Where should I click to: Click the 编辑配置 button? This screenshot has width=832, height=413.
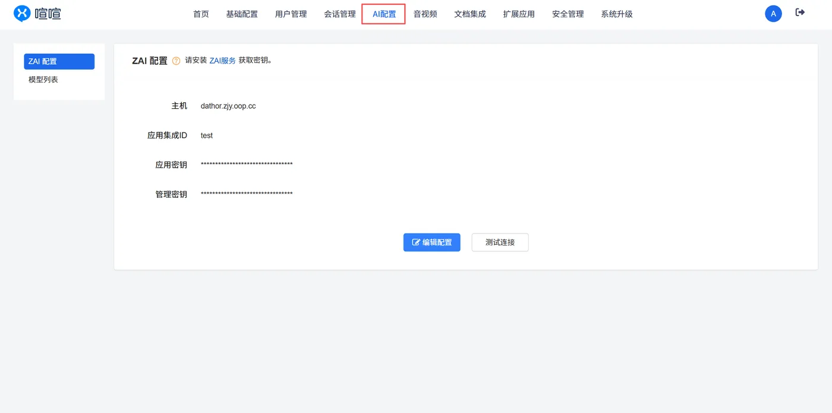[x=432, y=242]
